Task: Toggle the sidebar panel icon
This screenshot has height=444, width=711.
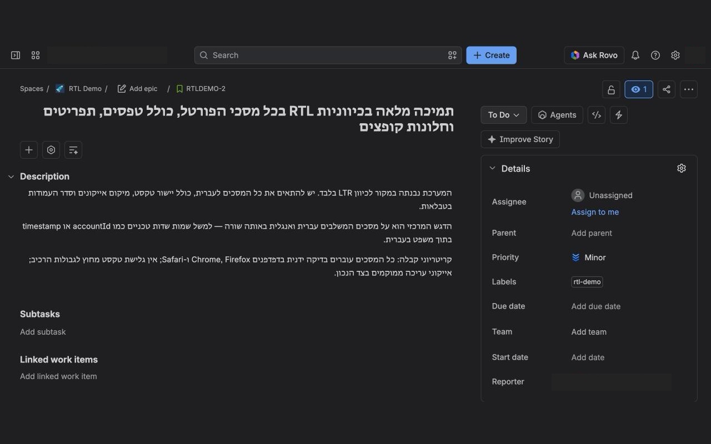Action: 16,55
